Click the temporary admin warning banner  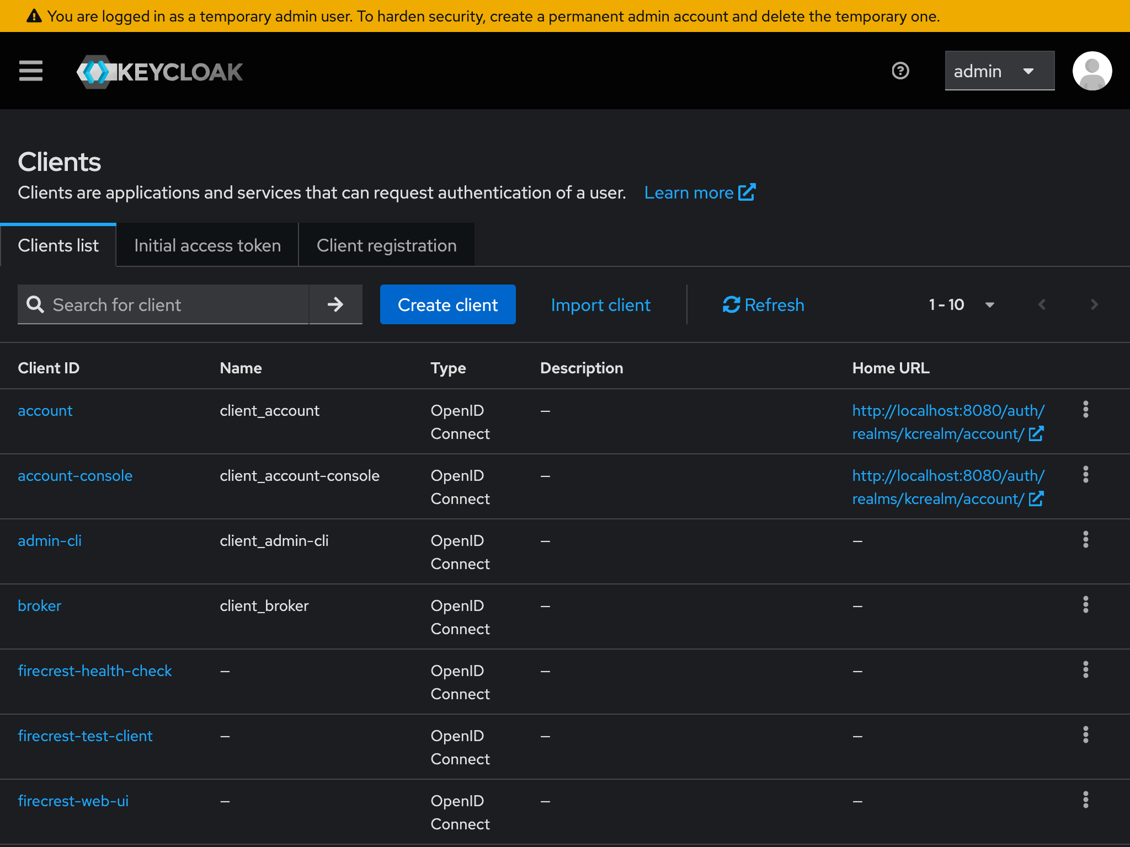[x=565, y=16]
